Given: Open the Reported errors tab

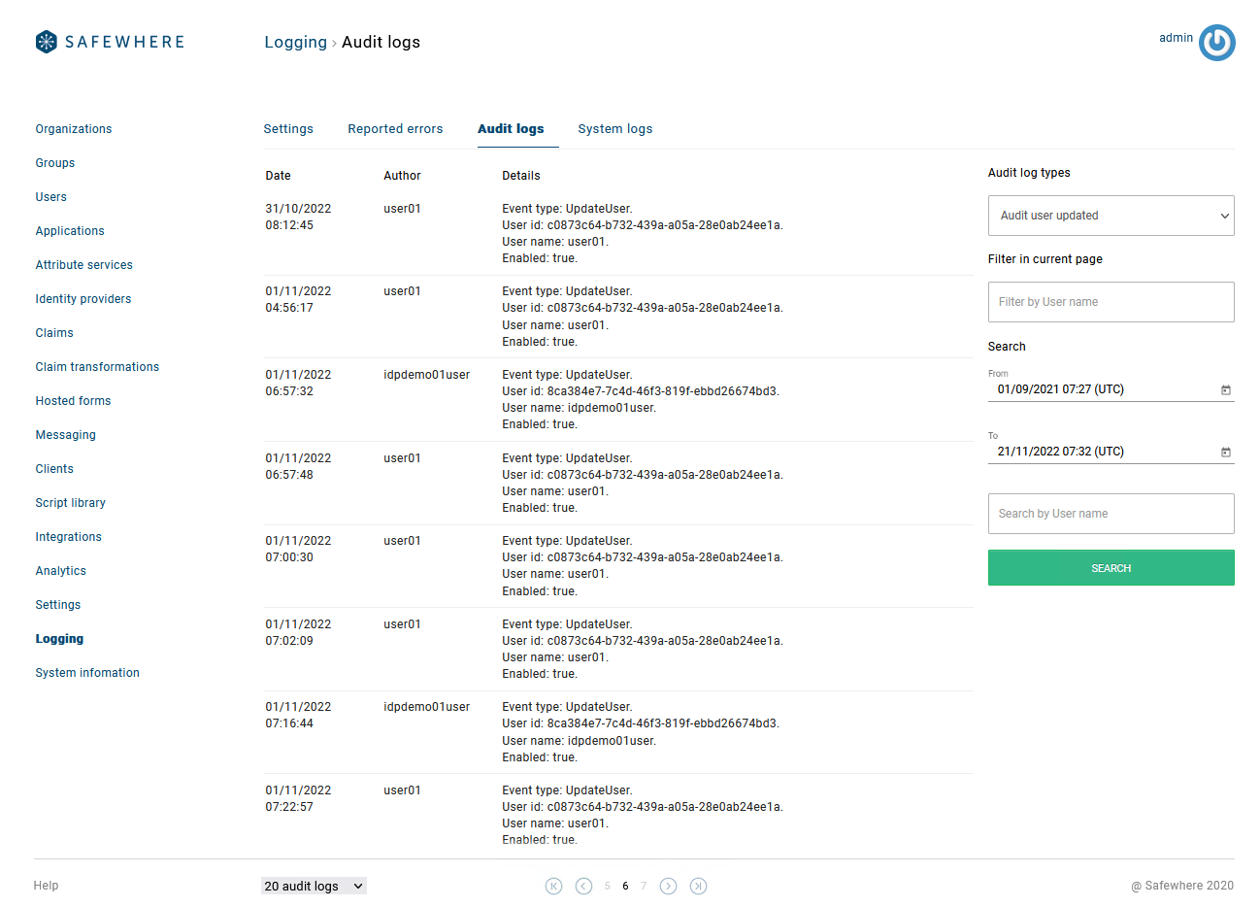Looking at the screenshot, I should 395,129.
